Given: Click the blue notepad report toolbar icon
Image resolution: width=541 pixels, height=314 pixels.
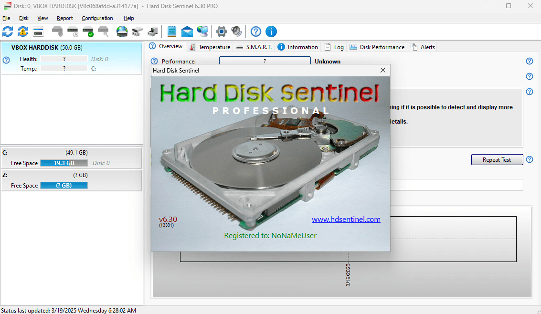Looking at the screenshot, I should tap(171, 31).
